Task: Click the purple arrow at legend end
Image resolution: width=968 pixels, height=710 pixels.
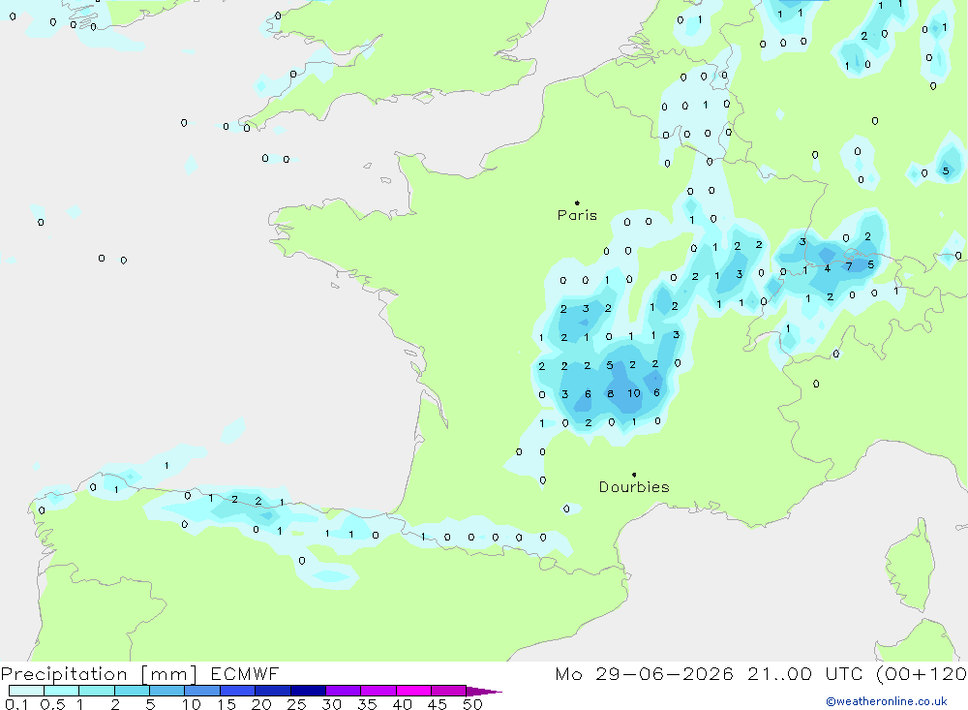Action: click(x=484, y=691)
